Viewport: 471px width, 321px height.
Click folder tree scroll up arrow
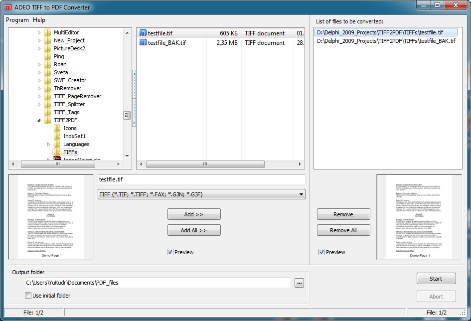tap(127, 32)
